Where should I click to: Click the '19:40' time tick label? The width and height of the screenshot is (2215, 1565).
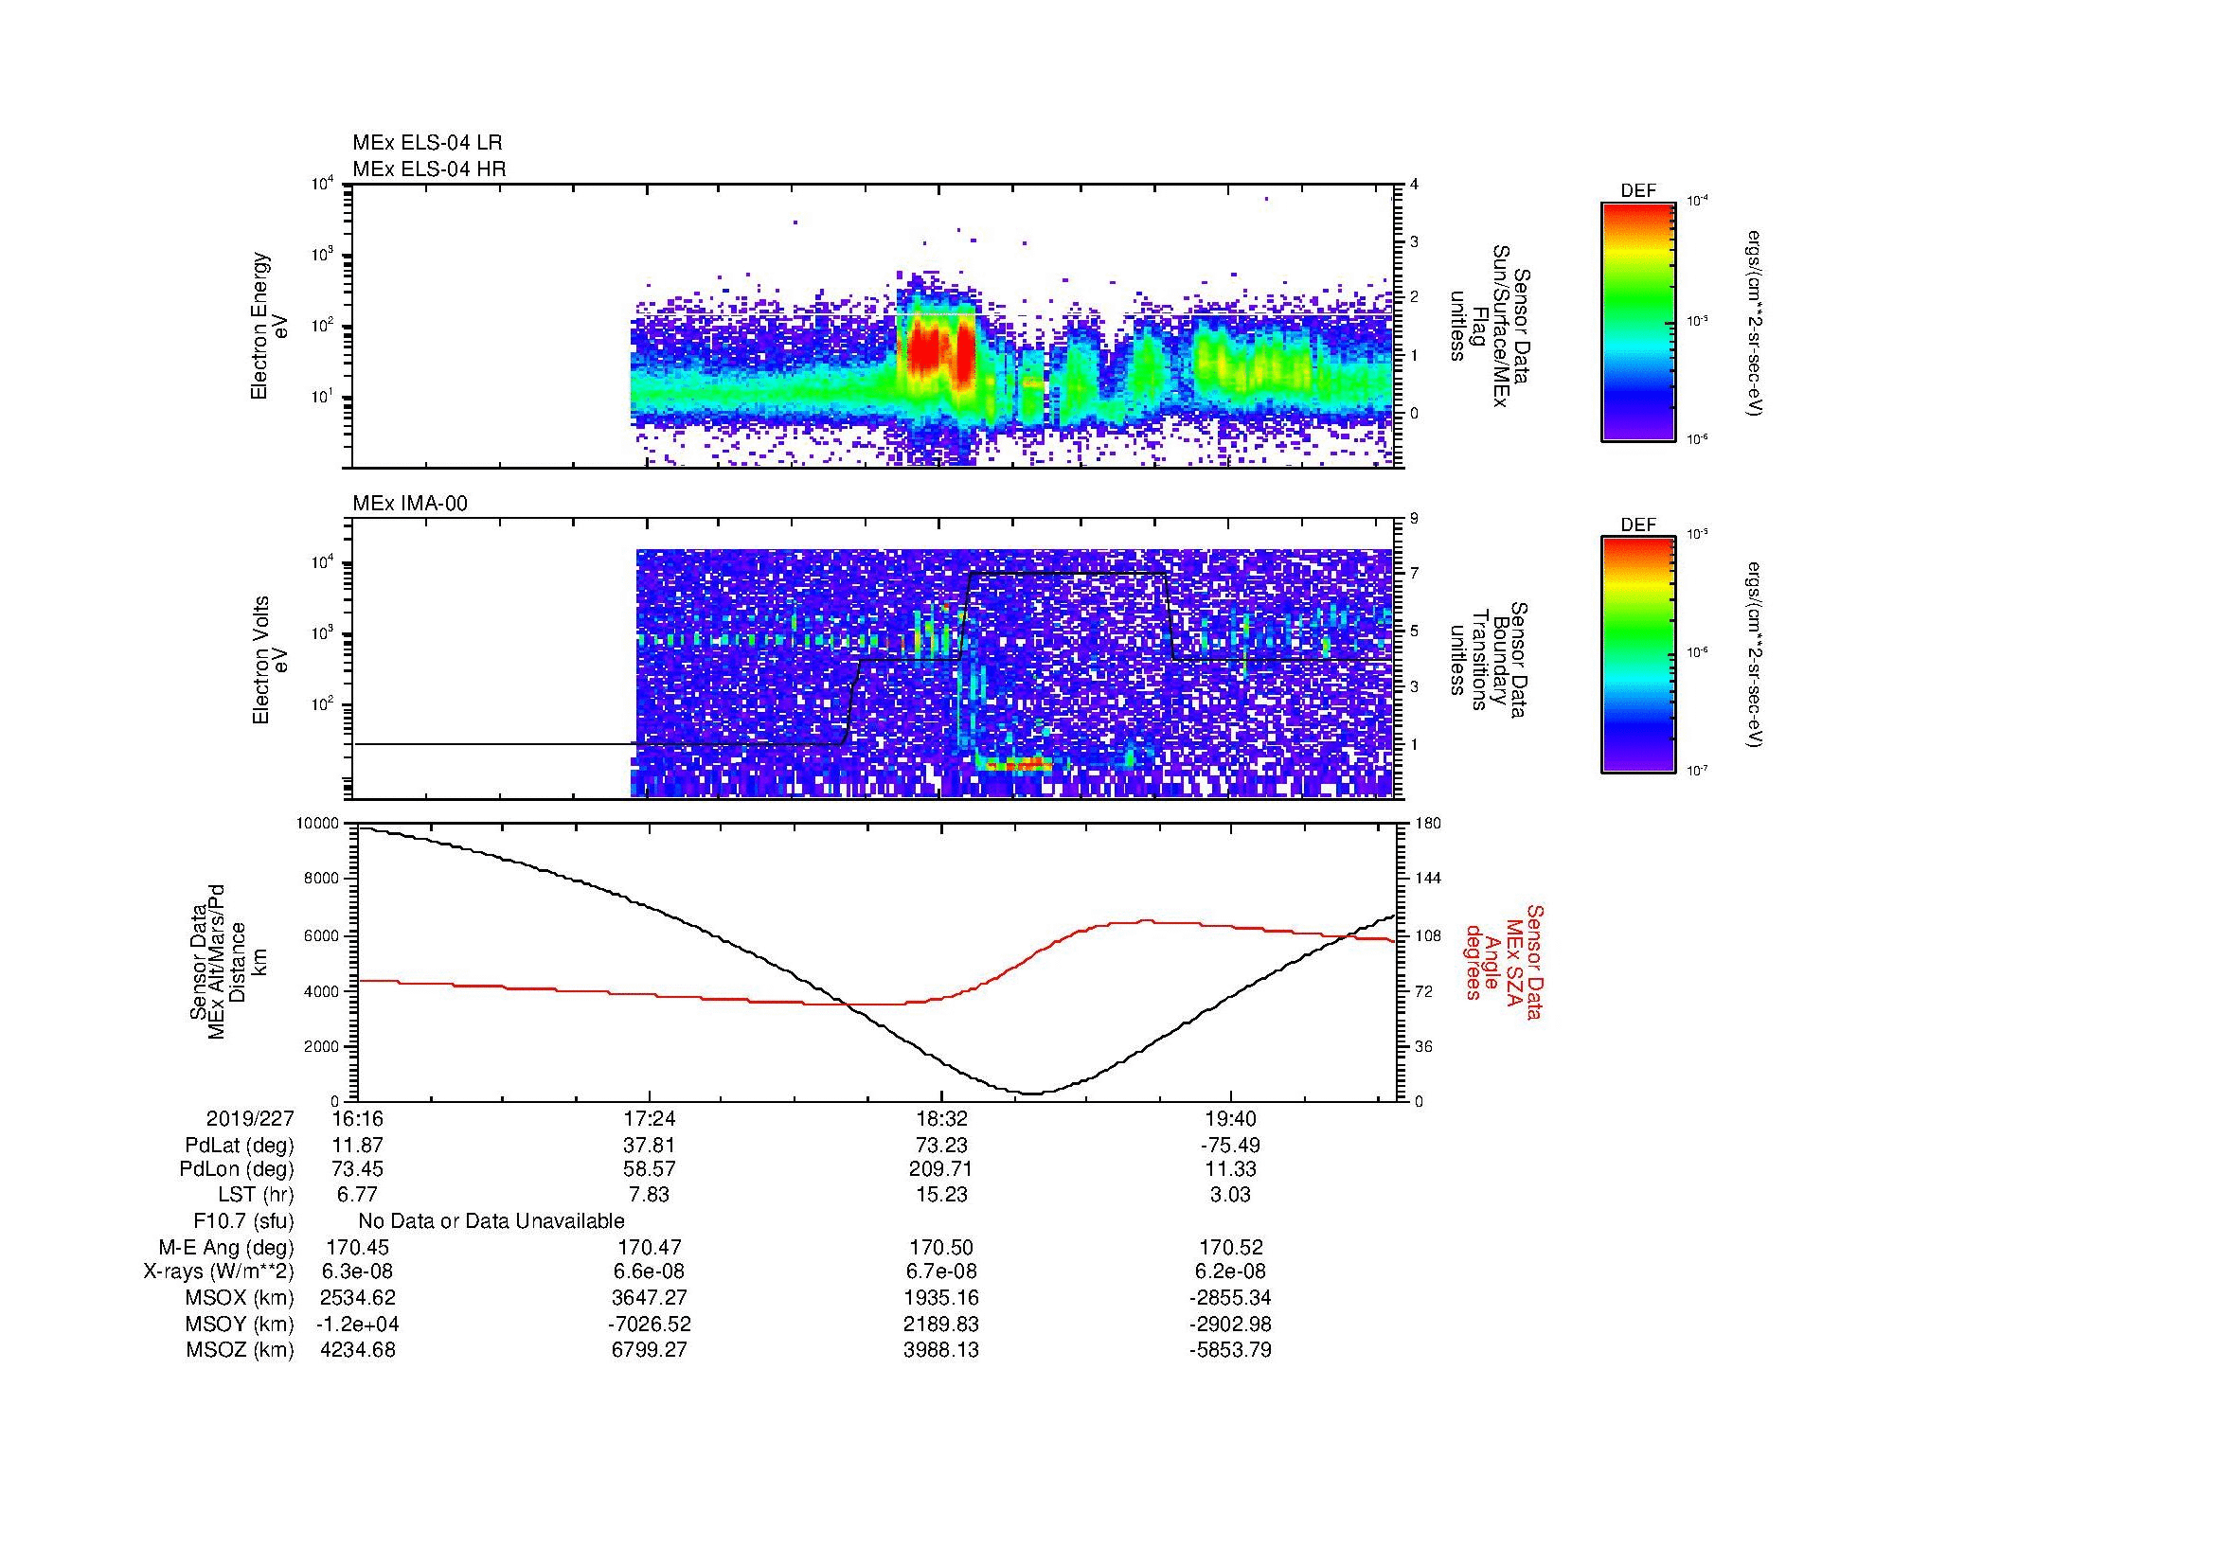coord(1231,1118)
